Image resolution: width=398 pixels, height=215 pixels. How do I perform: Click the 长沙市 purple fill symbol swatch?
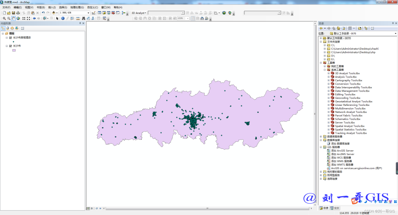click(14, 50)
